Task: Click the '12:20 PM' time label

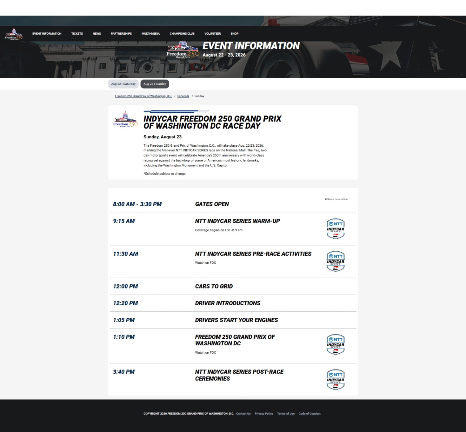Action: [126, 303]
